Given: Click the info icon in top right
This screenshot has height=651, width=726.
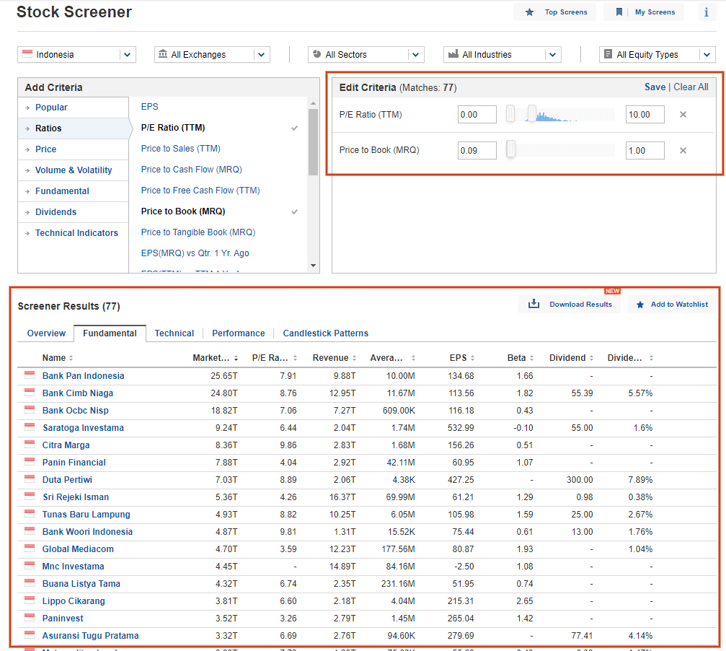Looking at the screenshot, I should click(706, 12).
